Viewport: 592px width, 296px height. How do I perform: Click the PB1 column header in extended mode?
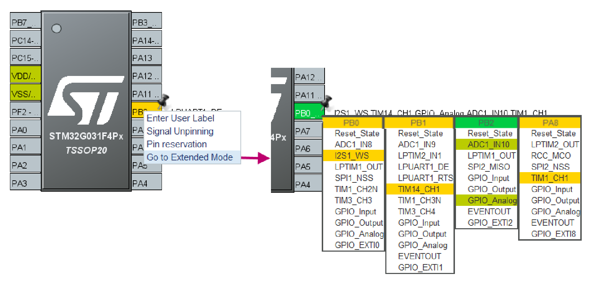point(419,123)
